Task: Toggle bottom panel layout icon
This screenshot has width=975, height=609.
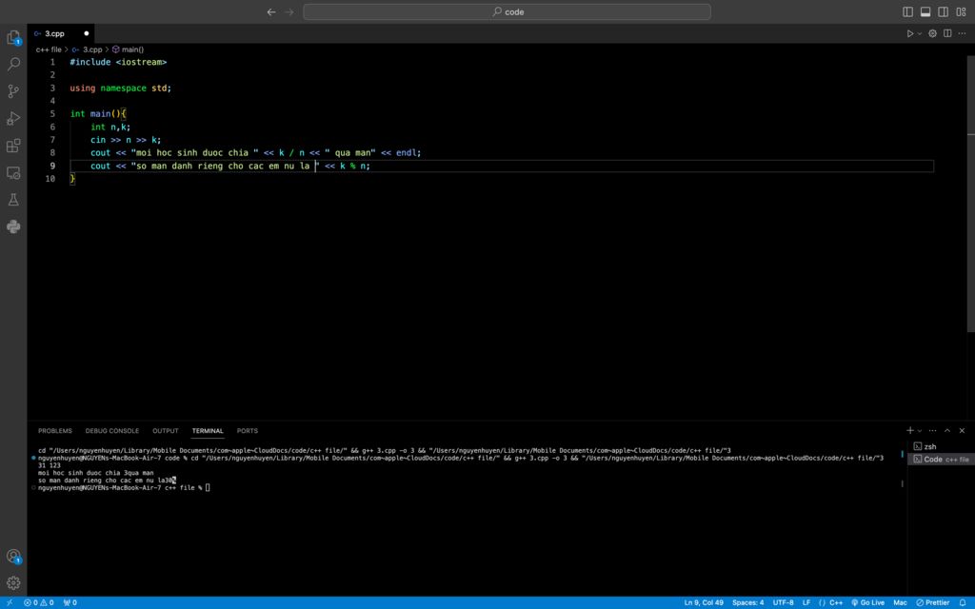Action: click(925, 11)
